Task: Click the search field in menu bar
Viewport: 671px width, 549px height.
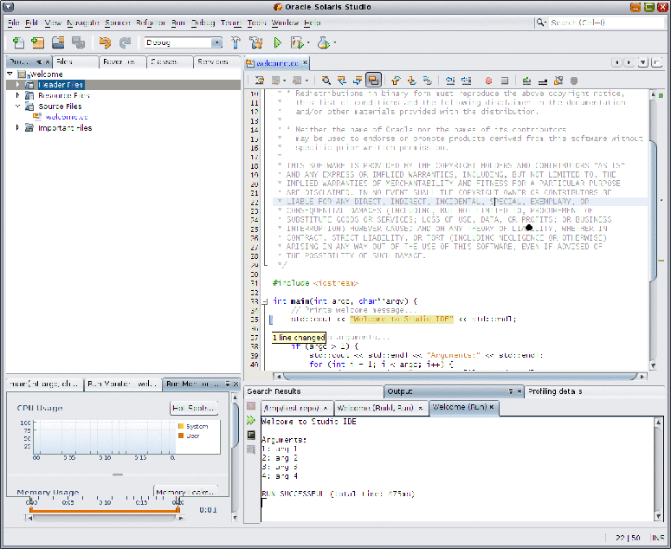Action: click(x=606, y=23)
